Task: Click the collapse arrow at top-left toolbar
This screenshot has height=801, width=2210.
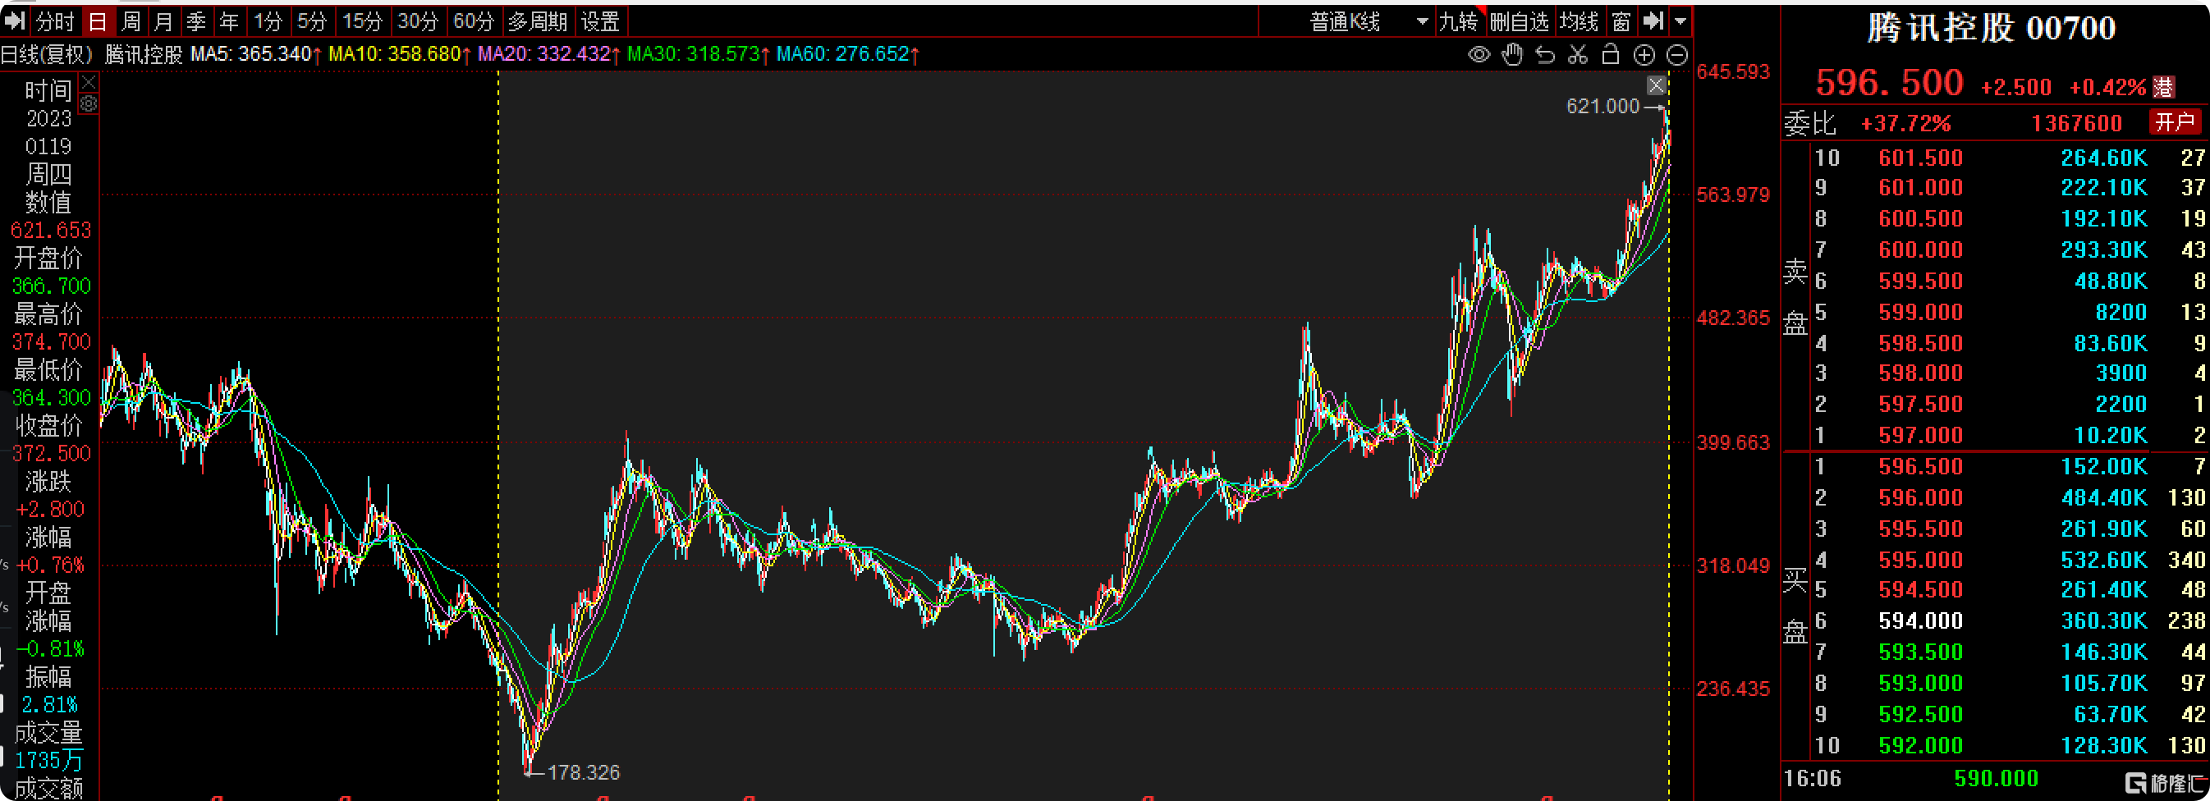Action: (15, 21)
